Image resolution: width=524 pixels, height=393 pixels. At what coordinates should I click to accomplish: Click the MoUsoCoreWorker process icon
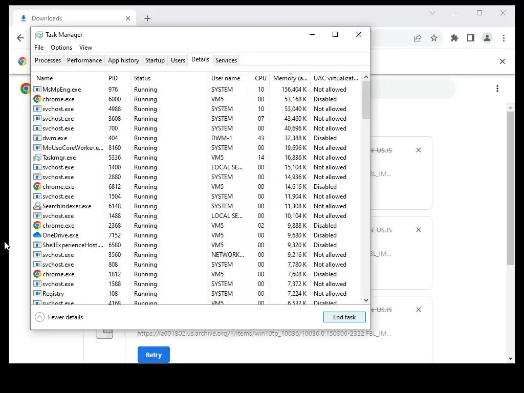tap(37, 147)
